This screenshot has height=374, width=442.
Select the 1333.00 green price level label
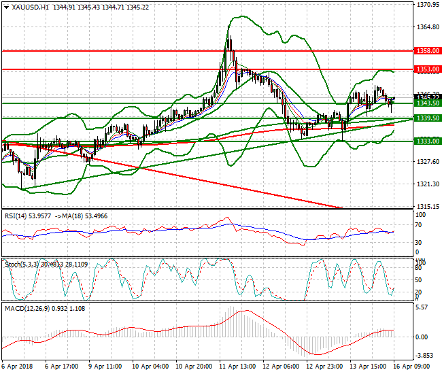(428, 141)
